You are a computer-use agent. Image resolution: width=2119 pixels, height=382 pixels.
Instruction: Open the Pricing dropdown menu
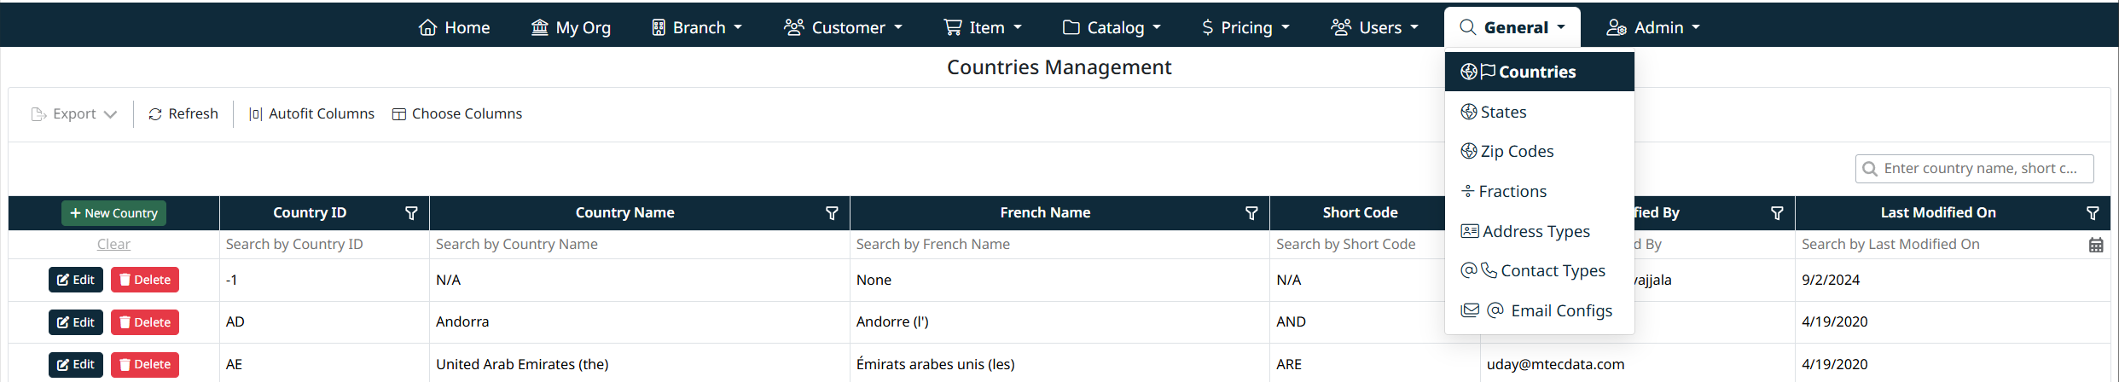pyautogui.click(x=1245, y=27)
